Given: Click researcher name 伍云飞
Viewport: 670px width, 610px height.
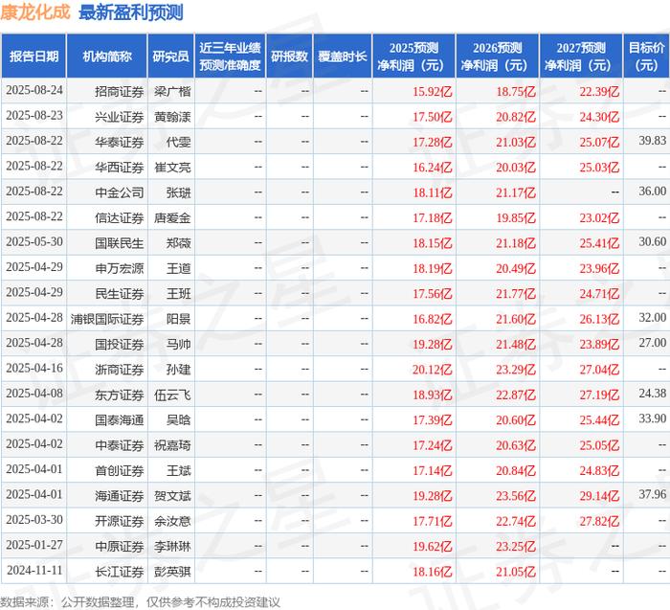Looking at the screenshot, I should click(x=172, y=395).
